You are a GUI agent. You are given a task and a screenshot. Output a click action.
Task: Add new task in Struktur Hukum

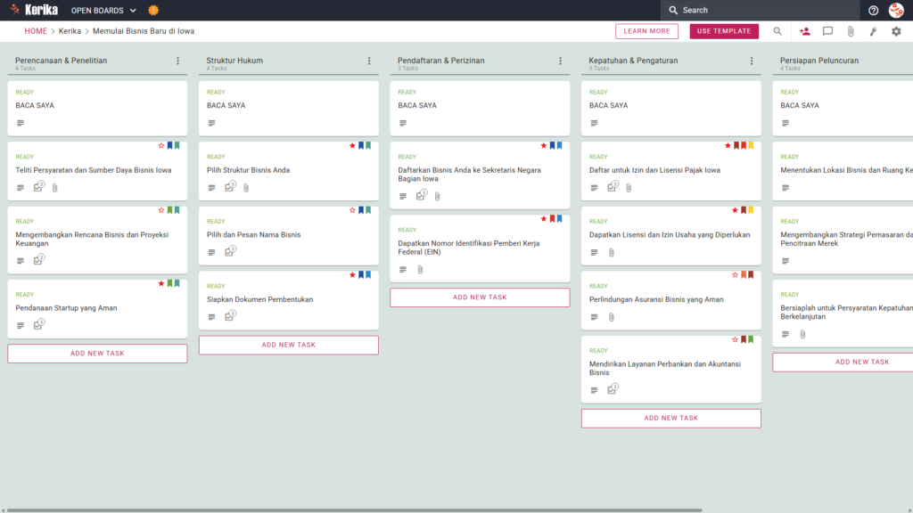[x=289, y=345]
